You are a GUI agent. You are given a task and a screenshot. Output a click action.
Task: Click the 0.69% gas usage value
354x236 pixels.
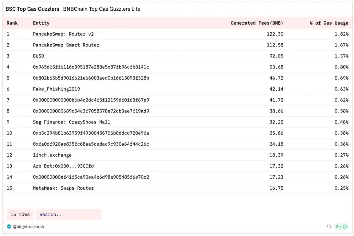click(x=341, y=78)
